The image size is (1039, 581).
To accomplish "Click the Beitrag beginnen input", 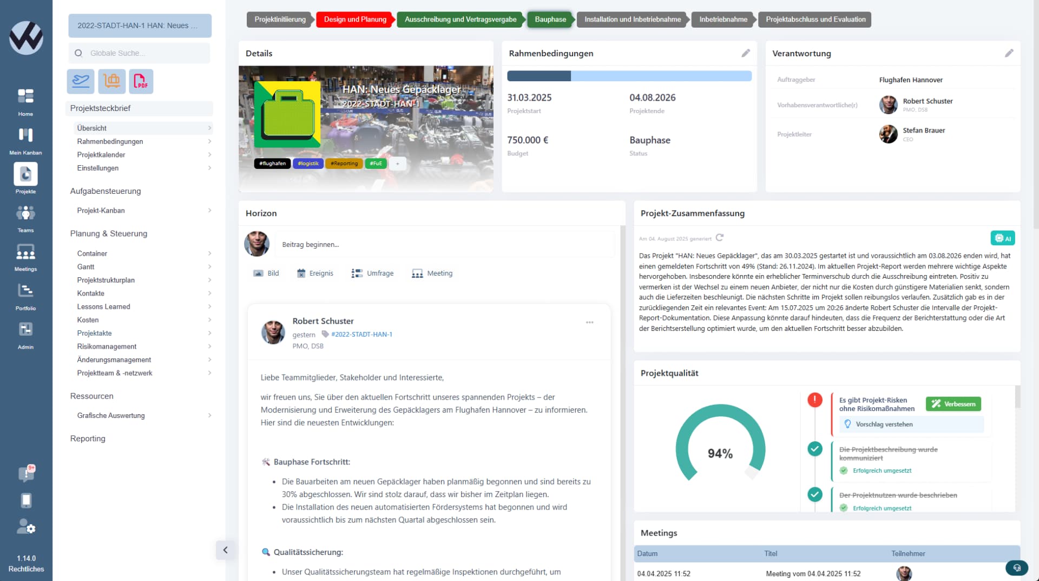I will 445,245.
